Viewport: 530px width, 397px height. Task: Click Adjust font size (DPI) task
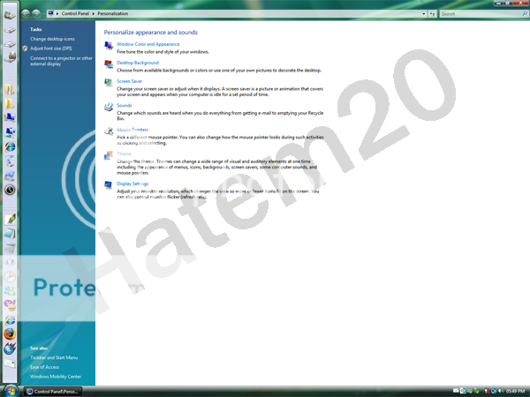pos(51,49)
